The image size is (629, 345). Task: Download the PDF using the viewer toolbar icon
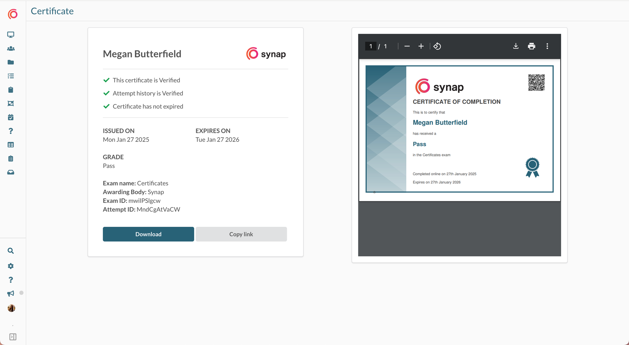coord(515,46)
